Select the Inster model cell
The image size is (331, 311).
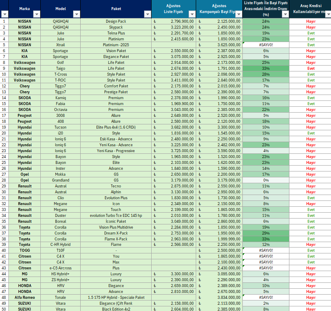[60, 169]
